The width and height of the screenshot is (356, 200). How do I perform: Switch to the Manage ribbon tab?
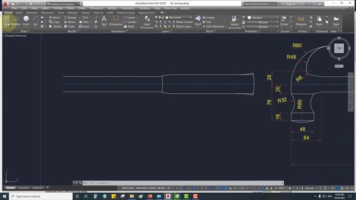click(72, 13)
